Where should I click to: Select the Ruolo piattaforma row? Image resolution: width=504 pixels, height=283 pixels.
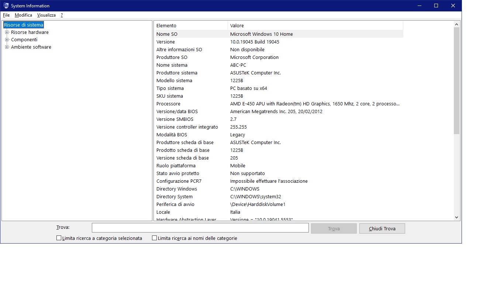pos(279,165)
